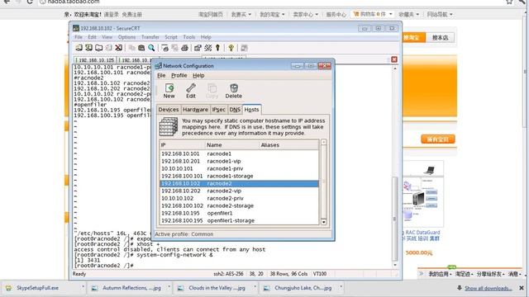Open Clouds in the Valley download options arrow
Screen dimensions: 529x297
(x=255, y=287)
